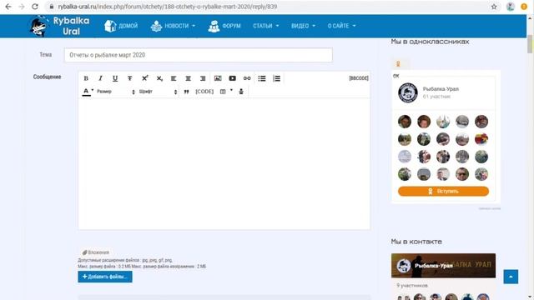
Task: Open the Домой menu item
Action: coord(128,26)
